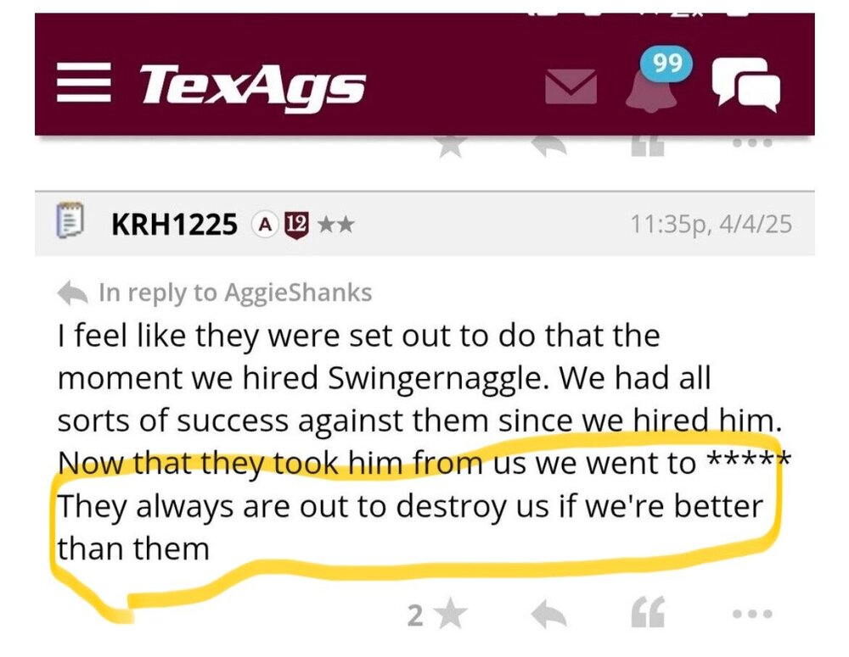This screenshot has height=657, width=849.
Task: Quote KRH1225's post
Action: 648,614
